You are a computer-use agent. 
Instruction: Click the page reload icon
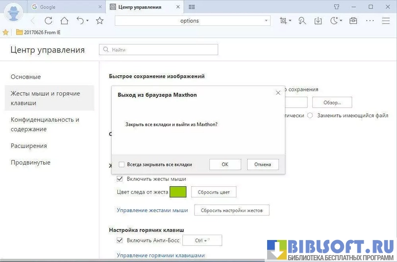pyautogui.click(x=48, y=21)
